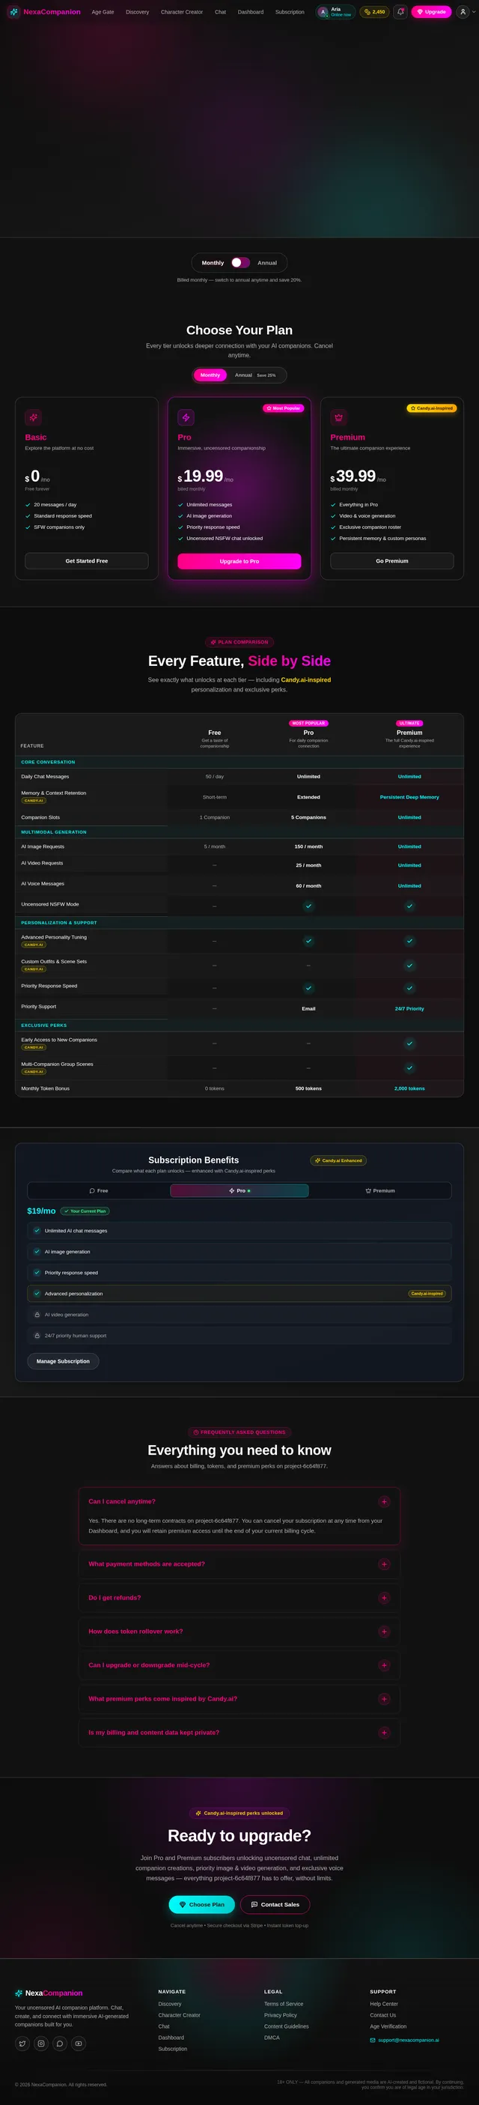Click the Premium plan crown icon
This screenshot has width=479, height=2105.
coord(338,417)
